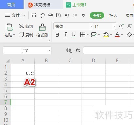Click inside the formula bar input
Viewport: 134px width, 125px height.
tap(108, 50)
